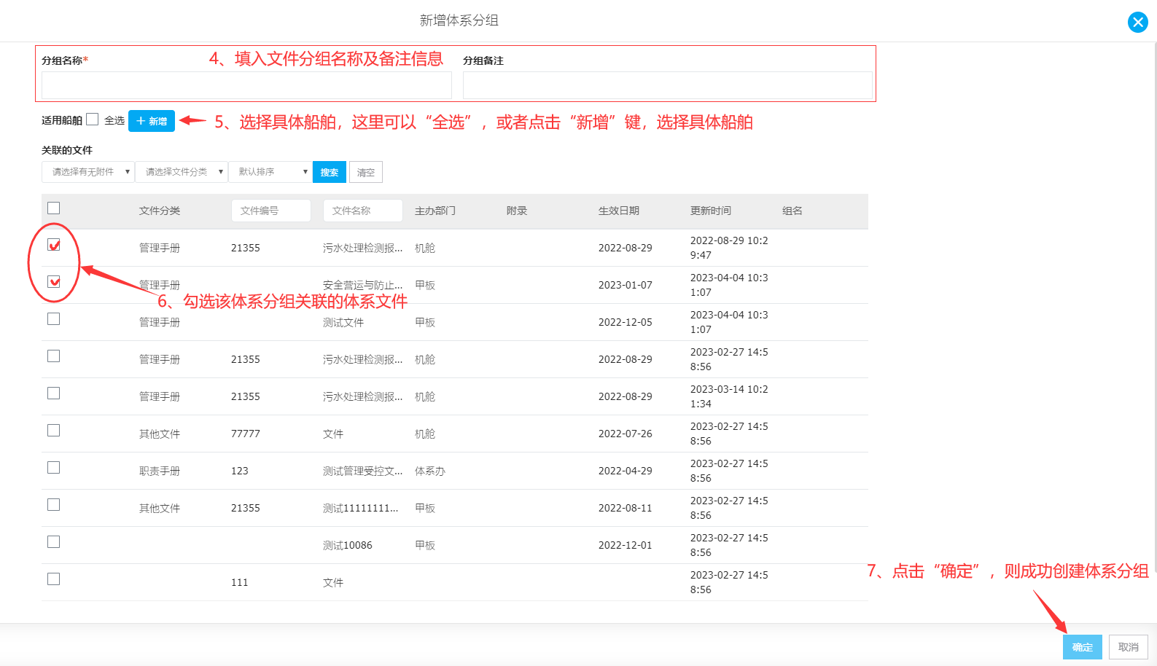Click the 文件分类 column header
The height and width of the screenshot is (666, 1157).
click(160, 211)
